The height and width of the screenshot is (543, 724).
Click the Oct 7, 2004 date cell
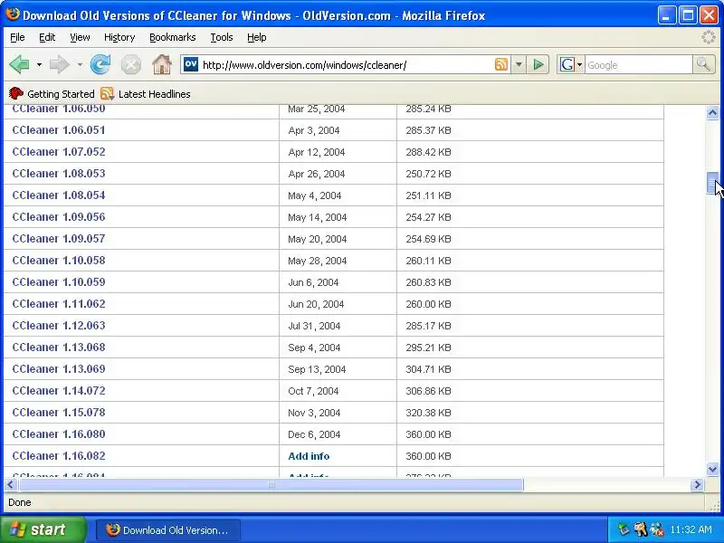coord(313,391)
